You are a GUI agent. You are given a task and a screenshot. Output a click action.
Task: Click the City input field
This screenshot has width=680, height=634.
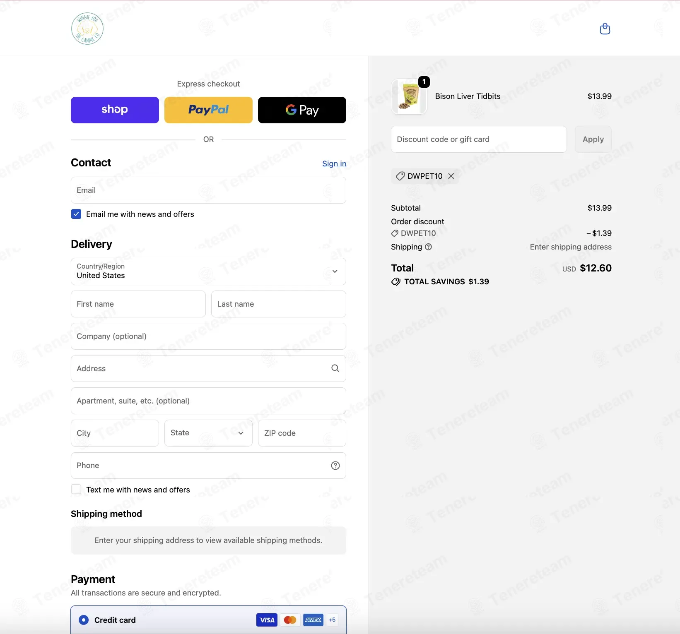115,433
